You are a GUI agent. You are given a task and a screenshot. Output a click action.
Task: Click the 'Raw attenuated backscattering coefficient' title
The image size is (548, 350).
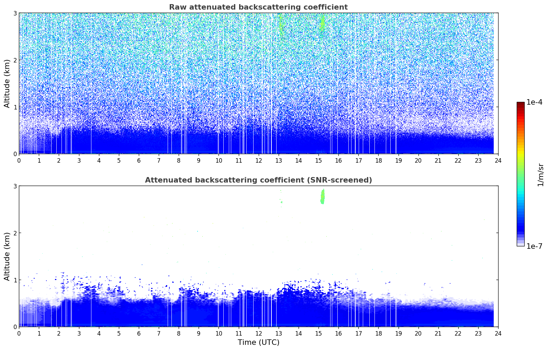click(258, 7)
